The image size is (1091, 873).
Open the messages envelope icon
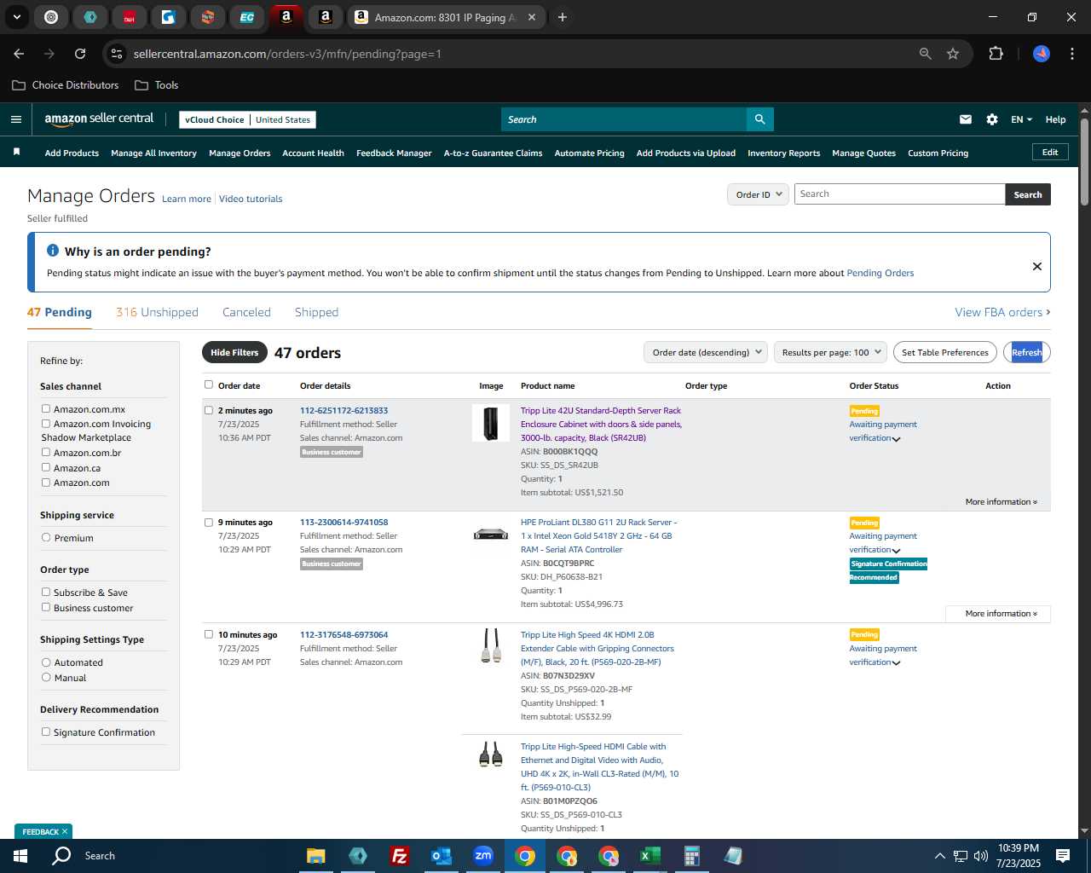[x=966, y=119]
